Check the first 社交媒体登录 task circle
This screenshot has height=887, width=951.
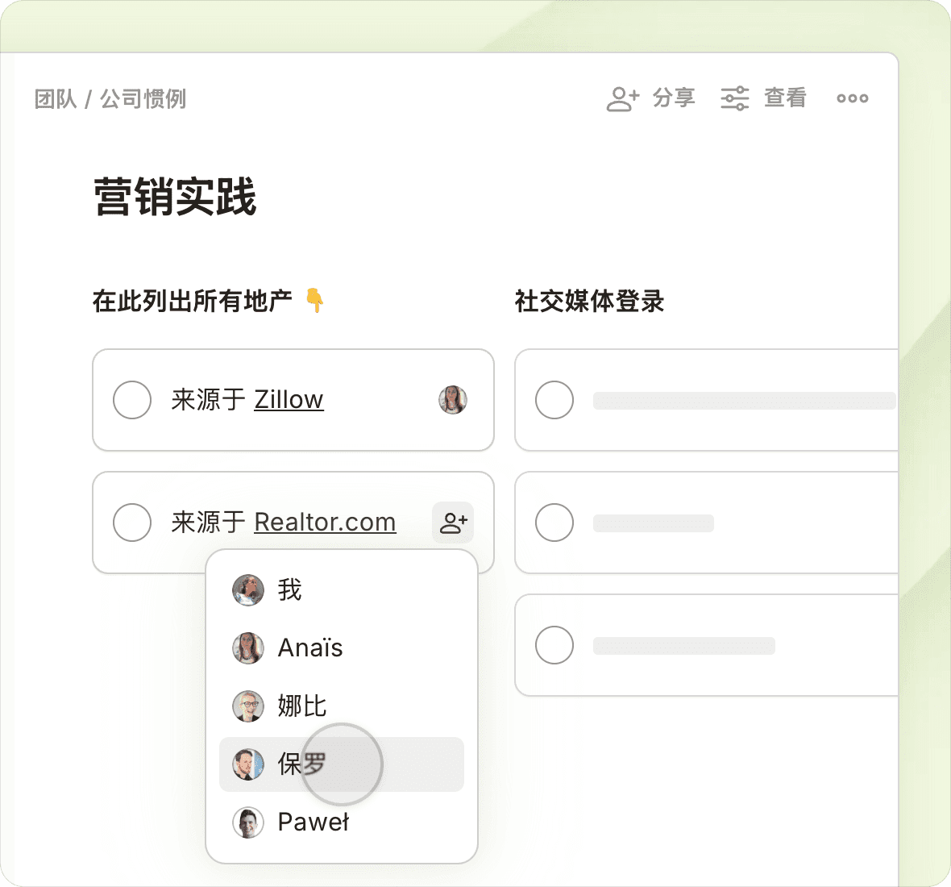[554, 400]
